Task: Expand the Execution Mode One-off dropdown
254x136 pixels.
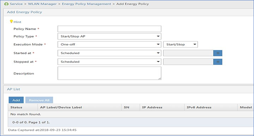Action: (109, 44)
